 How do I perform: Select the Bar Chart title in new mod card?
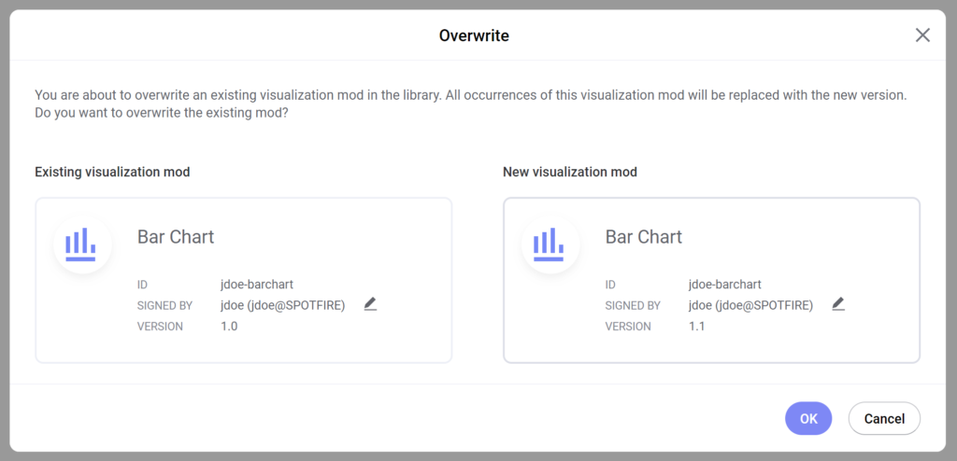point(644,237)
